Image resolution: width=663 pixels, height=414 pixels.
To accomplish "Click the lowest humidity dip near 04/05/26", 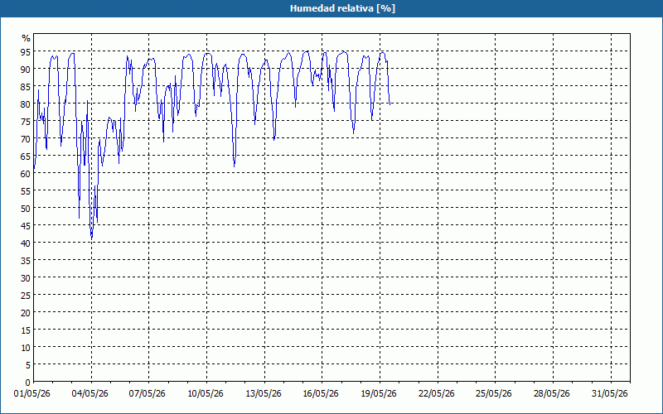I will click(92, 238).
